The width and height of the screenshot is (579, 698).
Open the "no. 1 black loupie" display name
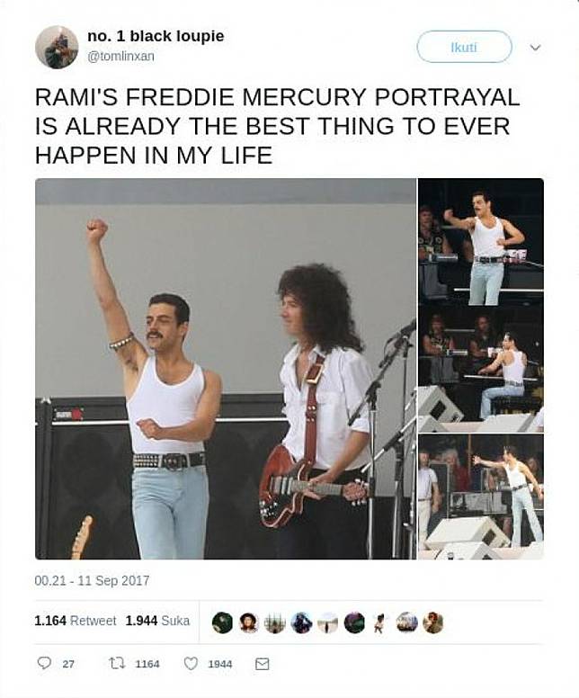tap(156, 36)
